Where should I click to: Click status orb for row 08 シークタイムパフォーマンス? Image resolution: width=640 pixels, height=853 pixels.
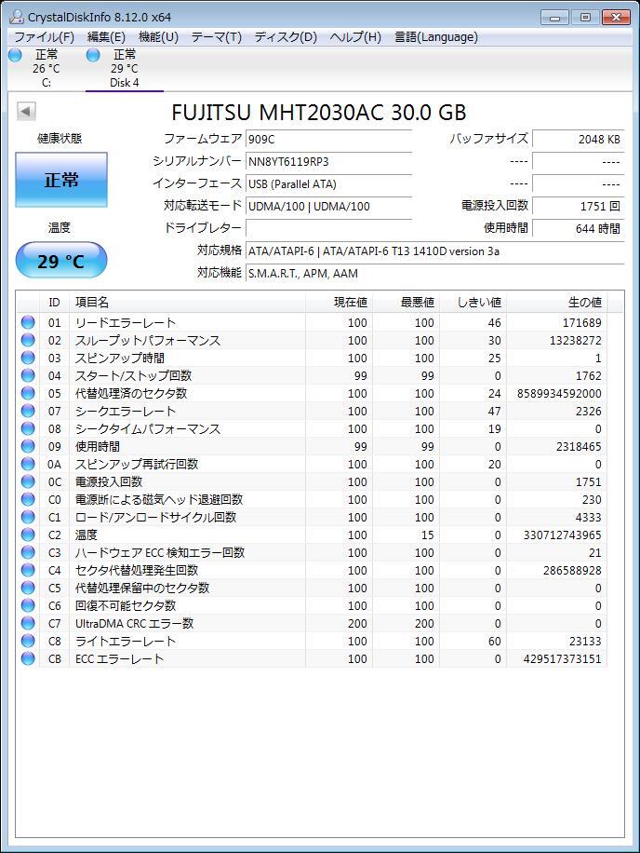click(x=28, y=428)
